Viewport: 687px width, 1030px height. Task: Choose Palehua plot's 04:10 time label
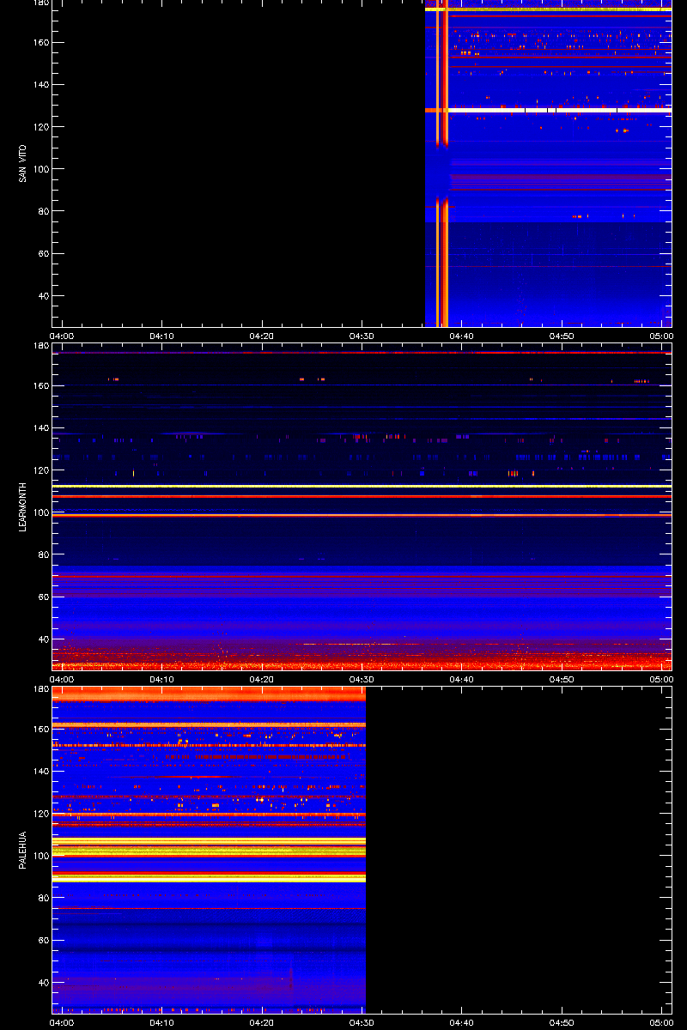click(163, 1022)
